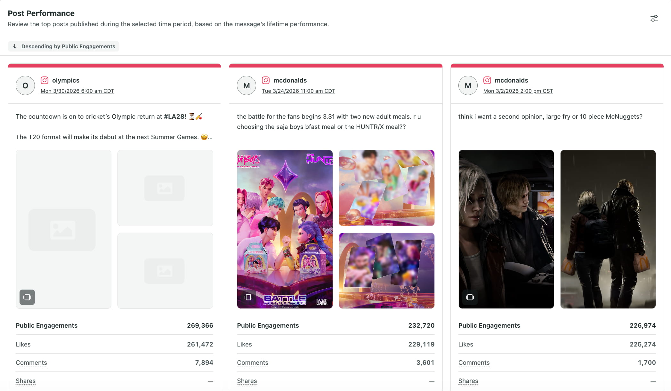Click the olympics profile avatar circle

25,85
